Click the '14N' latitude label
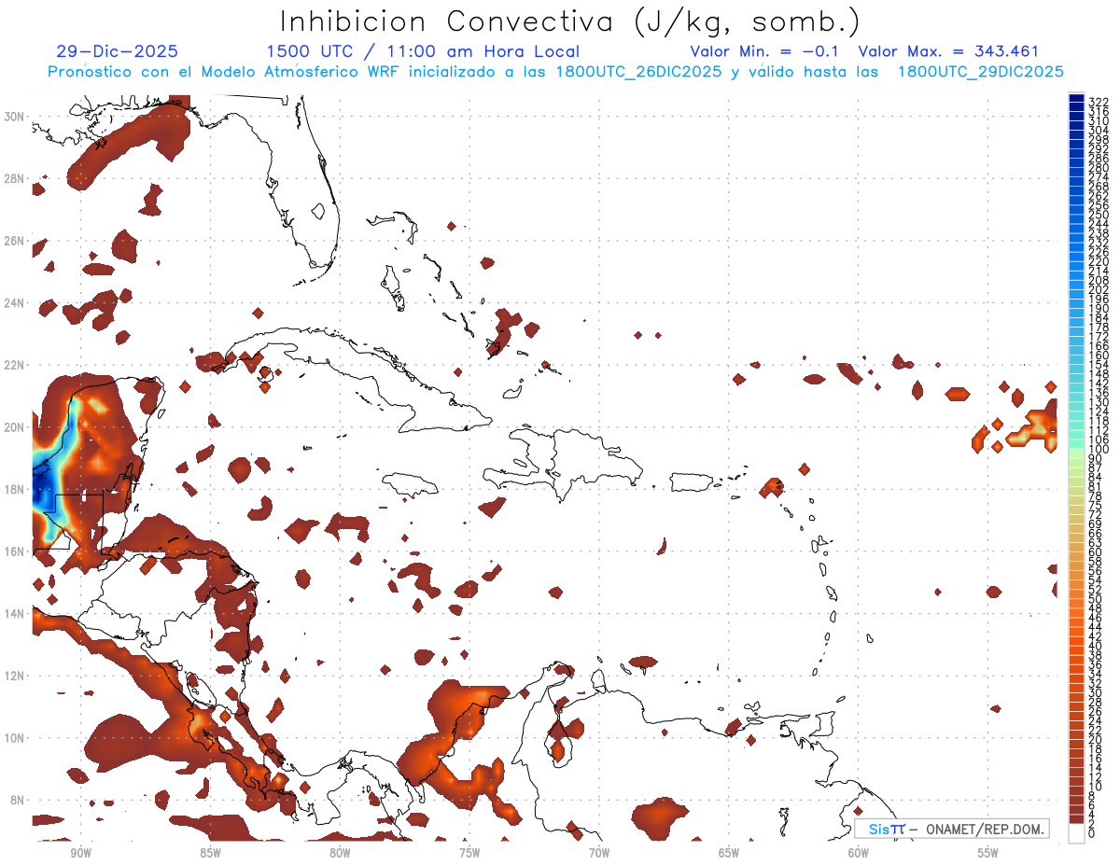 (13, 613)
